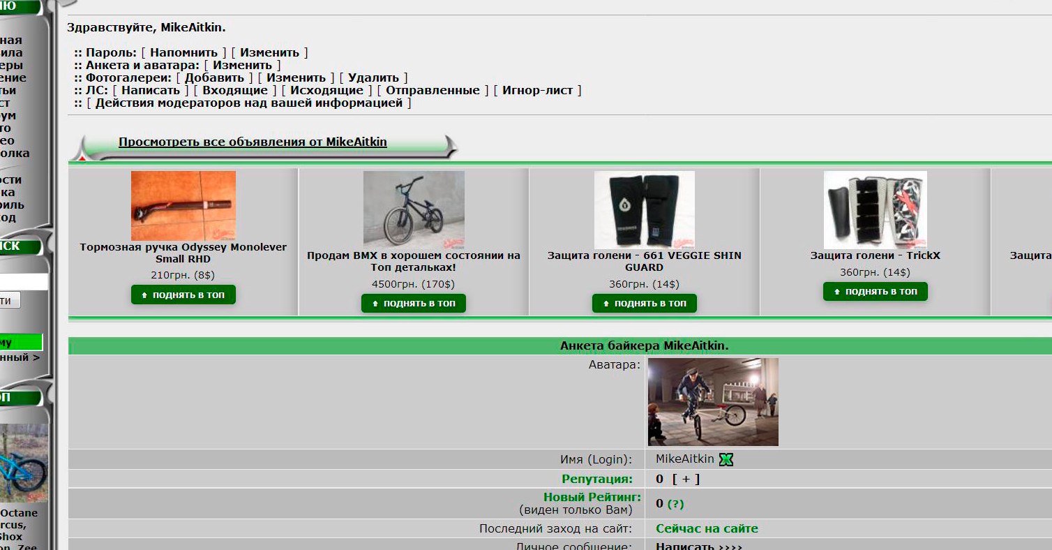Screen dimensions: 1052x550
Task: Click the MikeAitkin avatar image
Action: (712, 402)
